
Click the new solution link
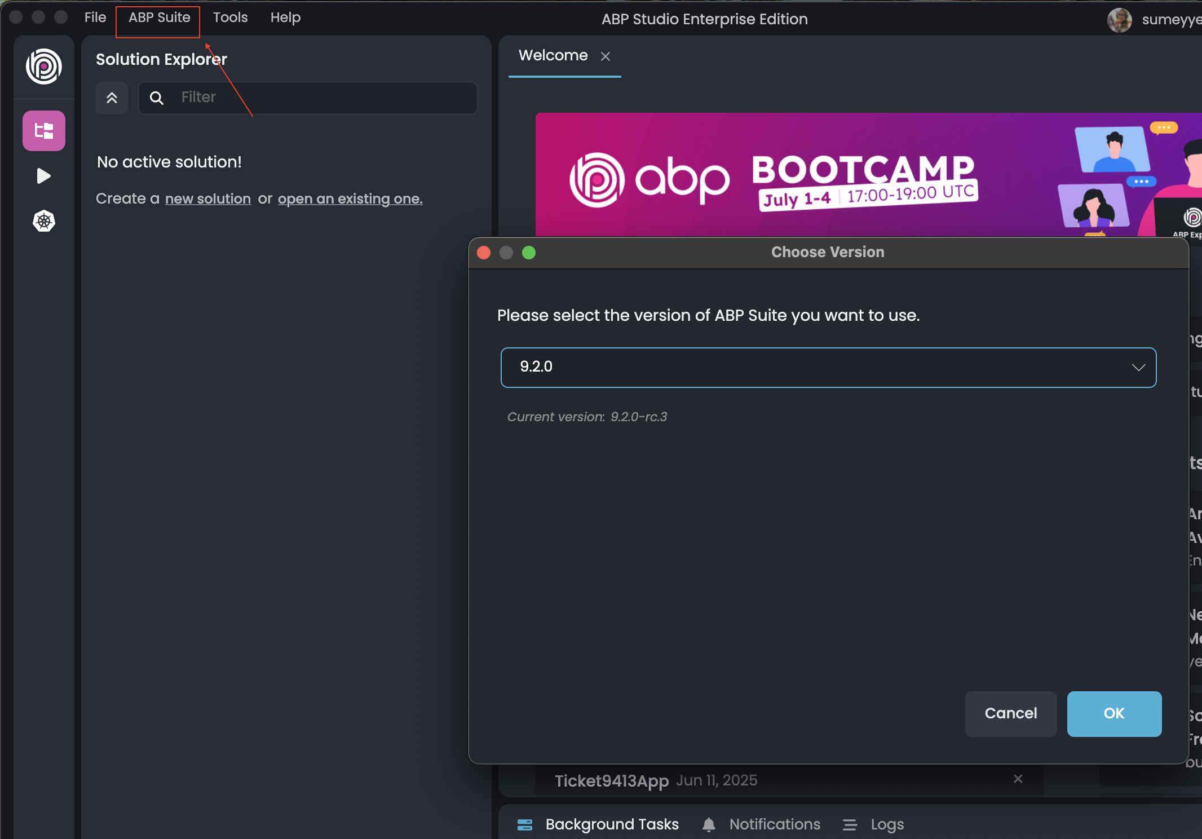207,199
